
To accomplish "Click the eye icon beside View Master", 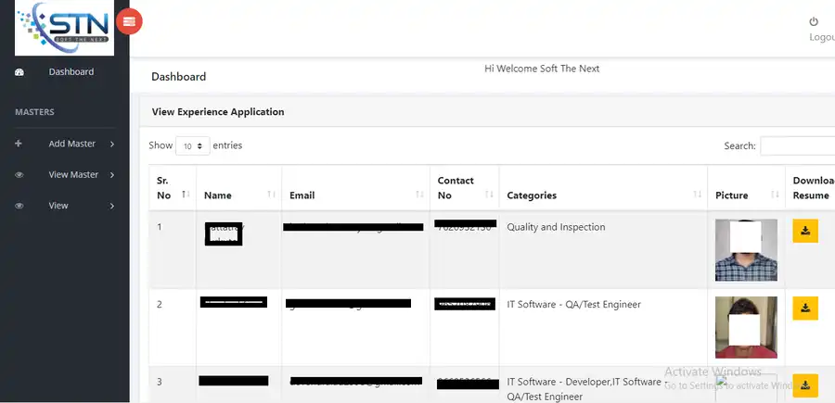I will click(x=19, y=175).
